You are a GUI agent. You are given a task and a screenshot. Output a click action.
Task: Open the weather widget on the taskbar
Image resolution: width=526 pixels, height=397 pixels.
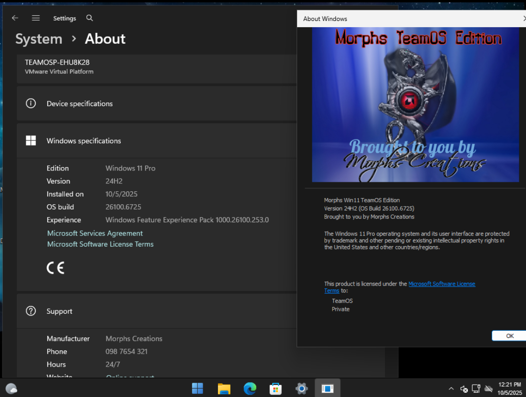pos(11,388)
